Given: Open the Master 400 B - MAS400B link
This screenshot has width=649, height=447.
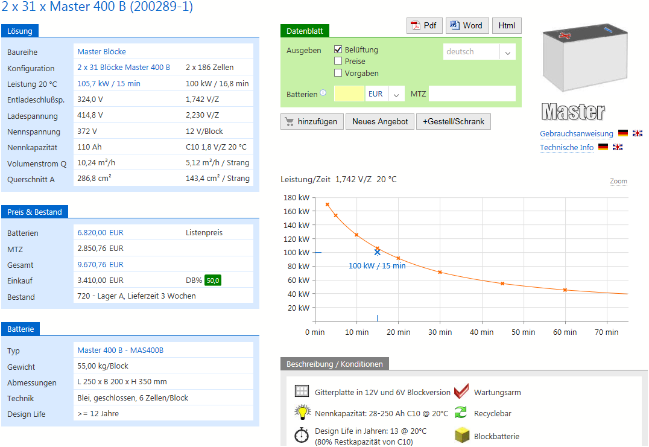Looking at the screenshot, I should click(121, 350).
